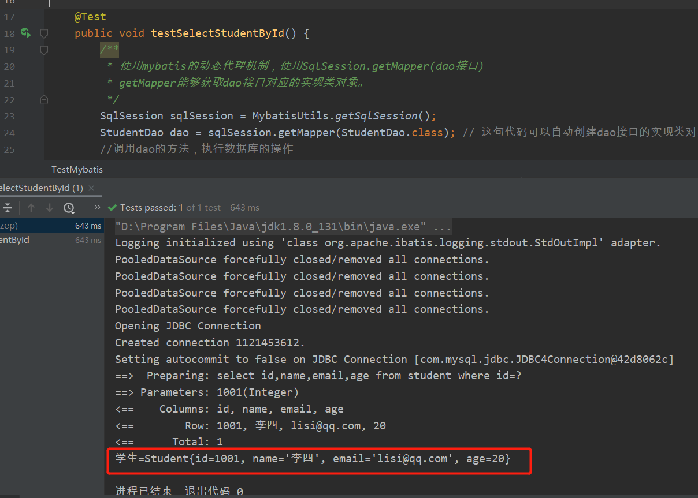698x498 pixels.
Task: Click the testSelectStudentById method name
Action: coord(217,33)
